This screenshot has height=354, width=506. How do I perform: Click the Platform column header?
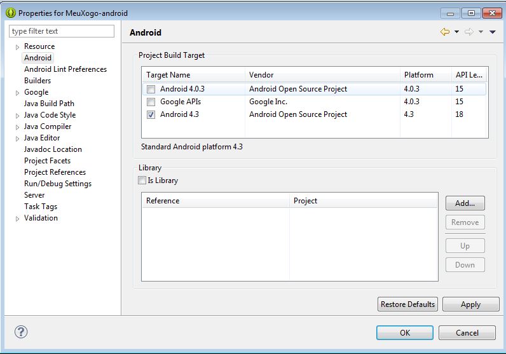pyautogui.click(x=426, y=75)
